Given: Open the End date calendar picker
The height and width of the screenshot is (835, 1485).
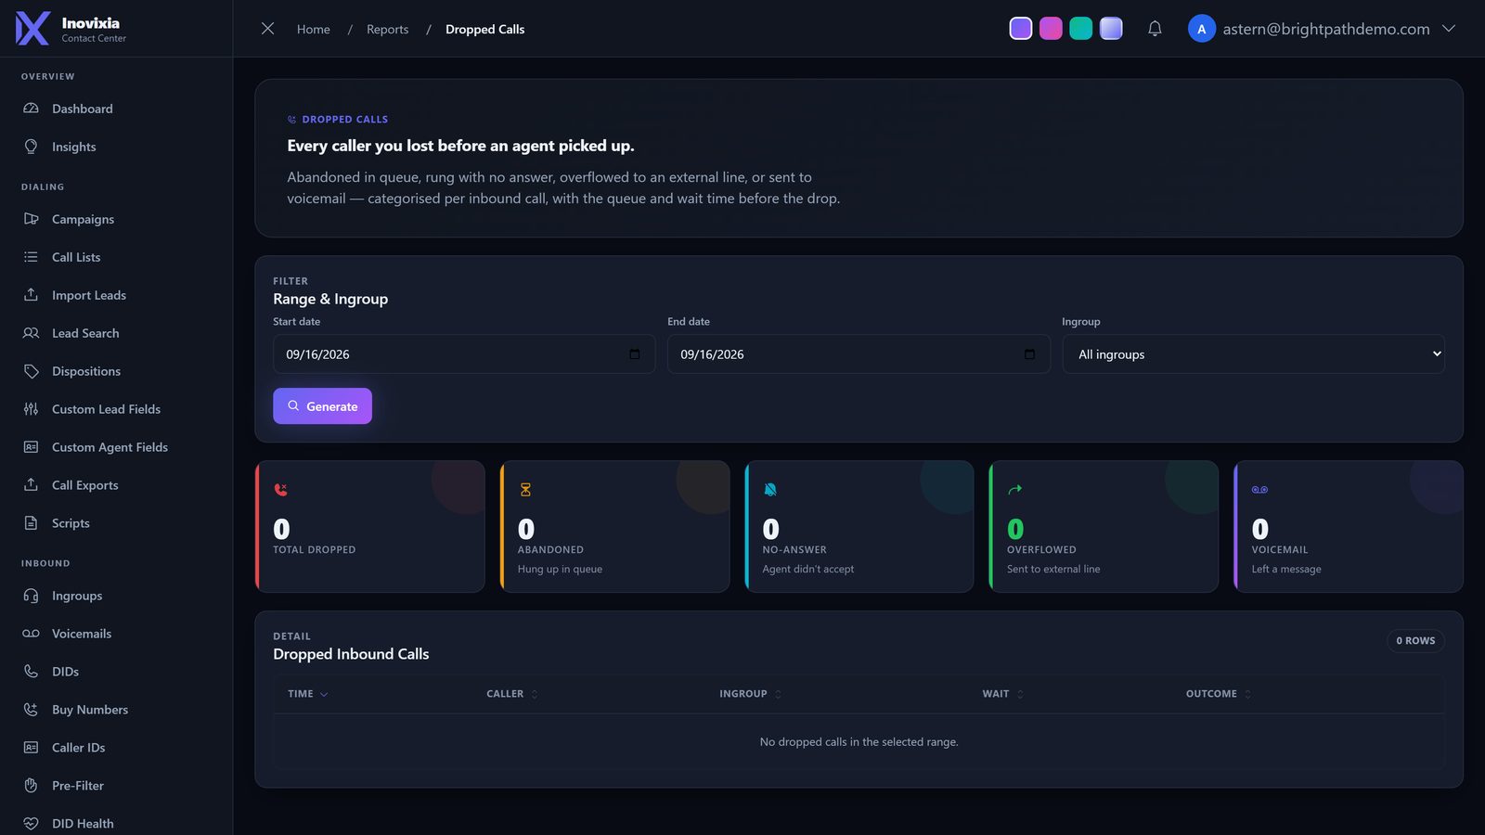Looking at the screenshot, I should 1029,354.
